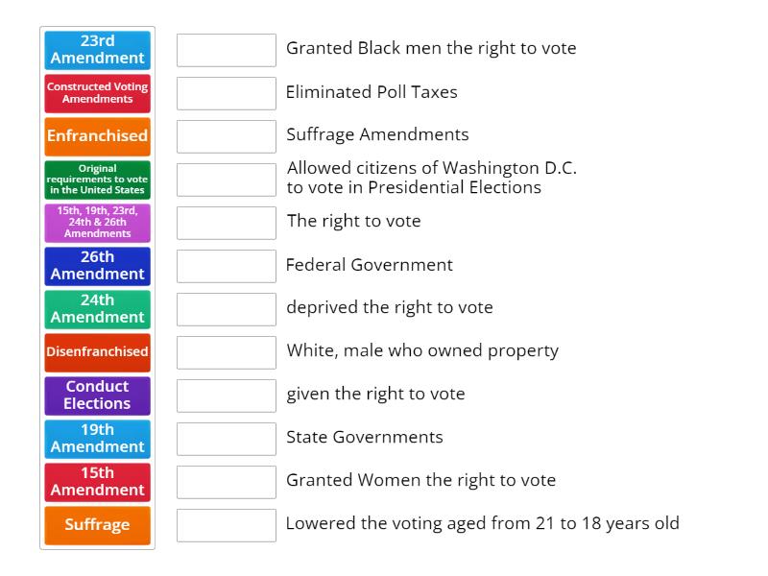The height and width of the screenshot is (576, 768).
Task: Select the 24th Amendment tile
Action: point(97,309)
